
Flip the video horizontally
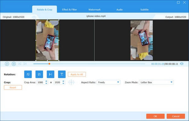50,74
